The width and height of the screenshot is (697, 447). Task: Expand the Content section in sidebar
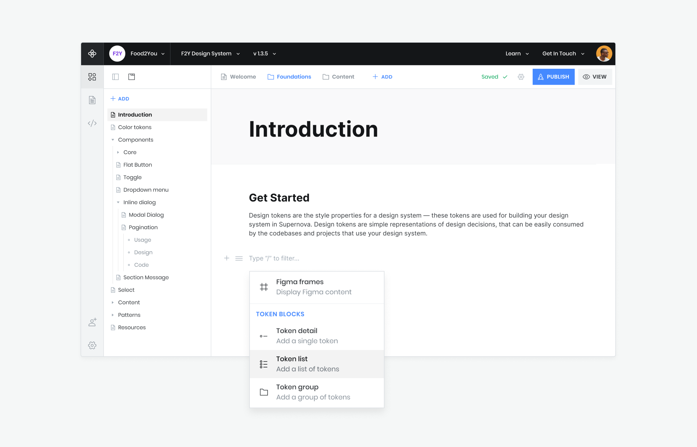[x=113, y=302]
